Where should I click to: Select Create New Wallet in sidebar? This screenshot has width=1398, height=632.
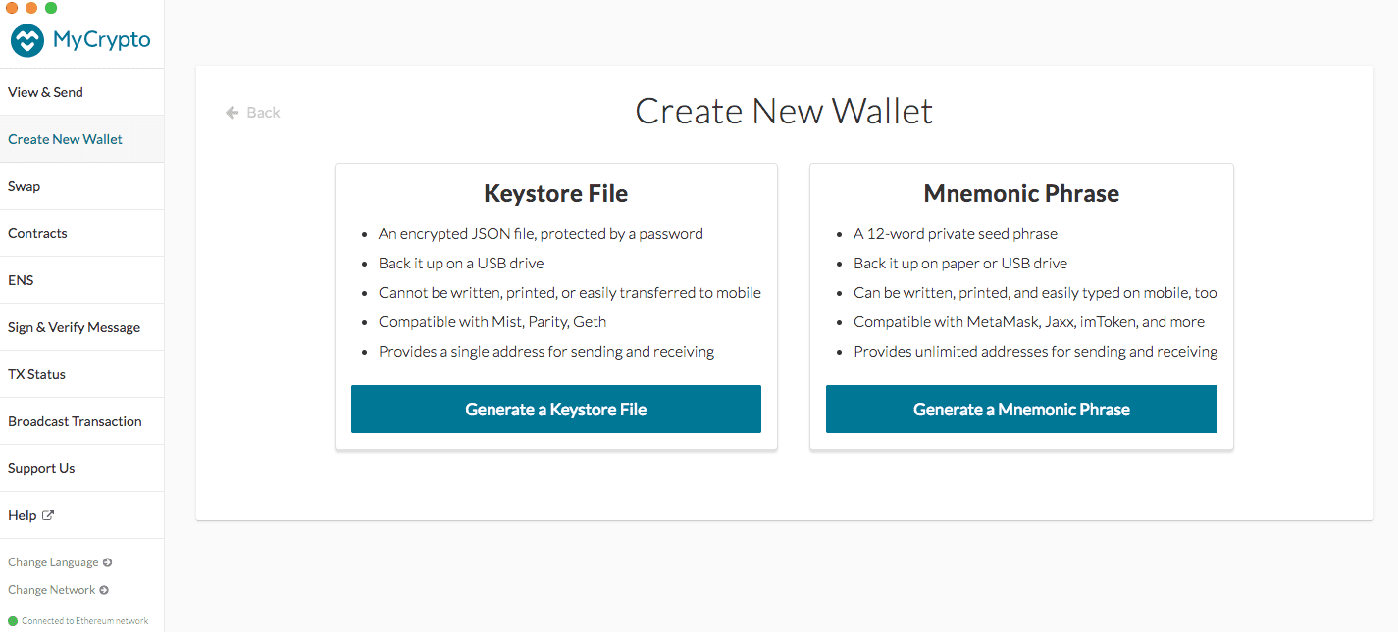coord(81,139)
